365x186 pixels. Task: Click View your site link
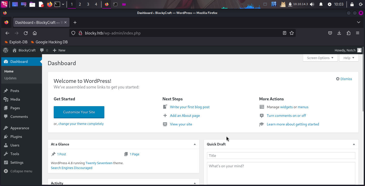coord(181,124)
